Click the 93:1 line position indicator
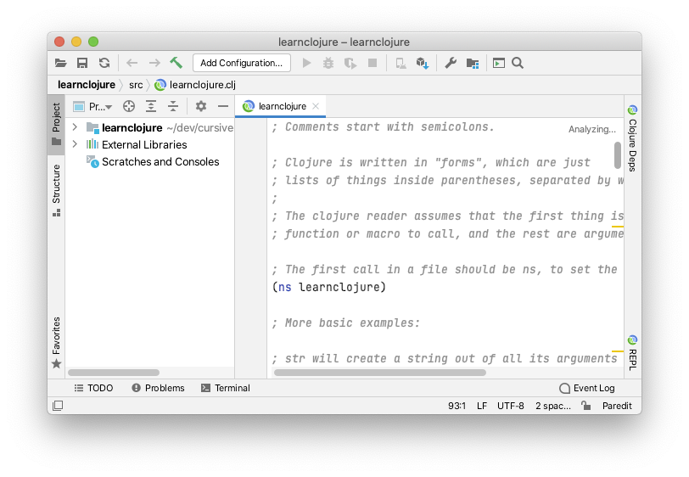The image size is (689, 477). 457,406
